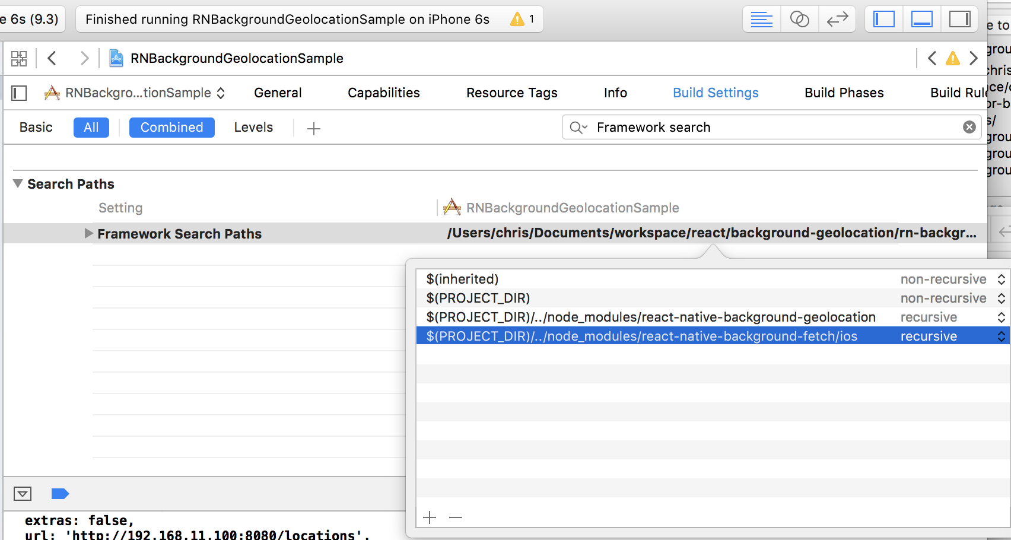Select the $(inherited) path entry
This screenshot has width=1011, height=540.
click(712, 279)
